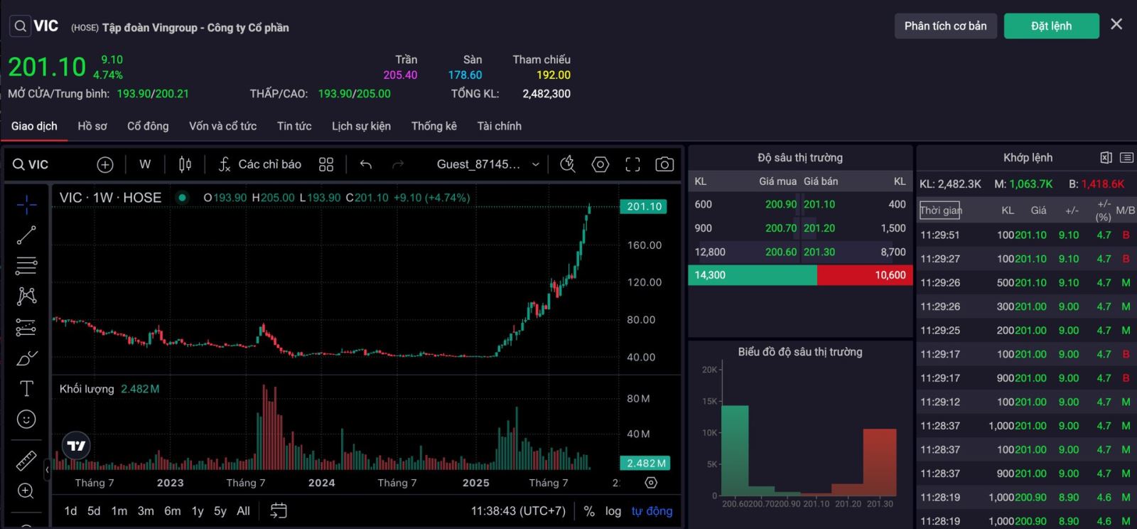Undo the last chart action
This screenshot has width=1137, height=529.
pos(366,164)
